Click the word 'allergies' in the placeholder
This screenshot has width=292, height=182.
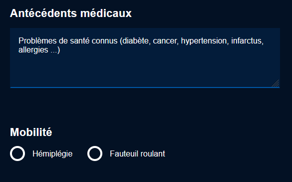click(x=33, y=50)
